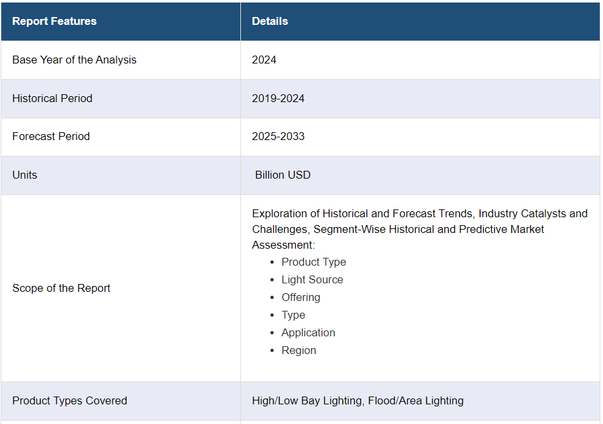
Task: Click the Billion USD value
Action: pyautogui.click(x=283, y=175)
